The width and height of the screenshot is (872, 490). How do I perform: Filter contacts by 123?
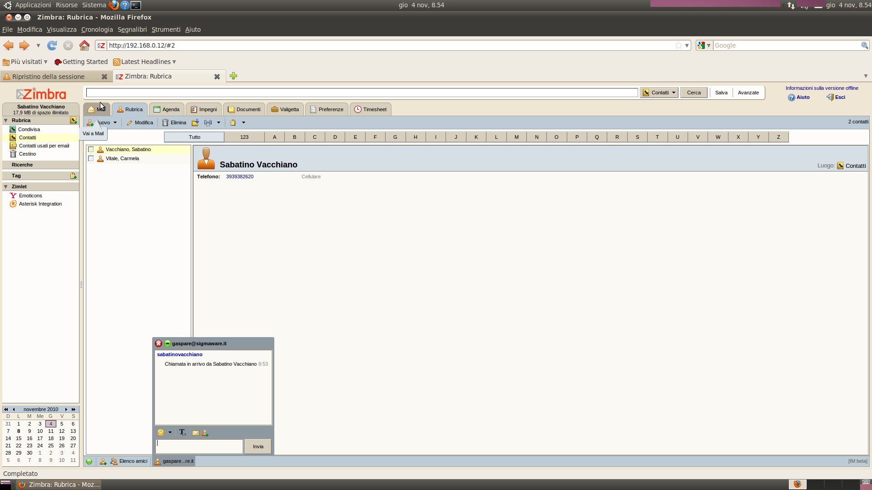pos(244,137)
